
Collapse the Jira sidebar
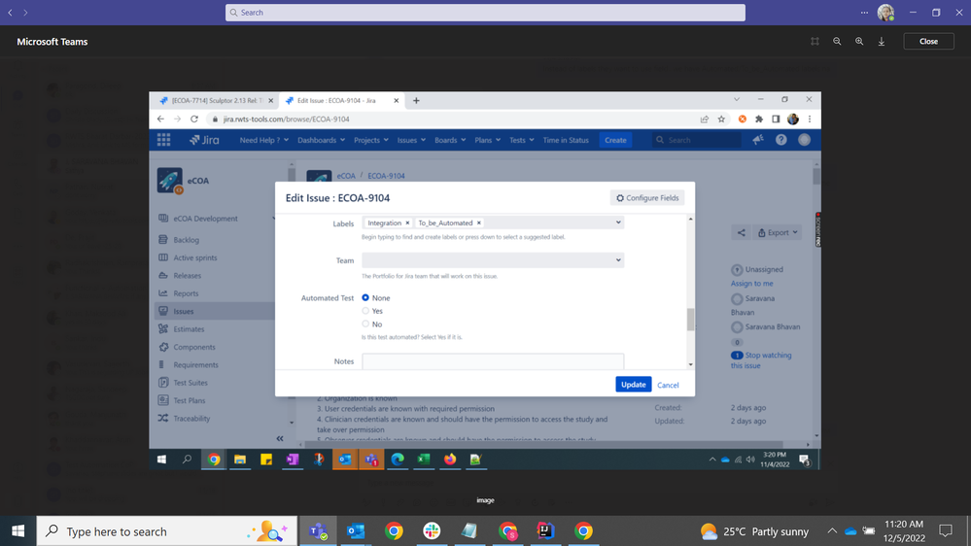click(280, 438)
